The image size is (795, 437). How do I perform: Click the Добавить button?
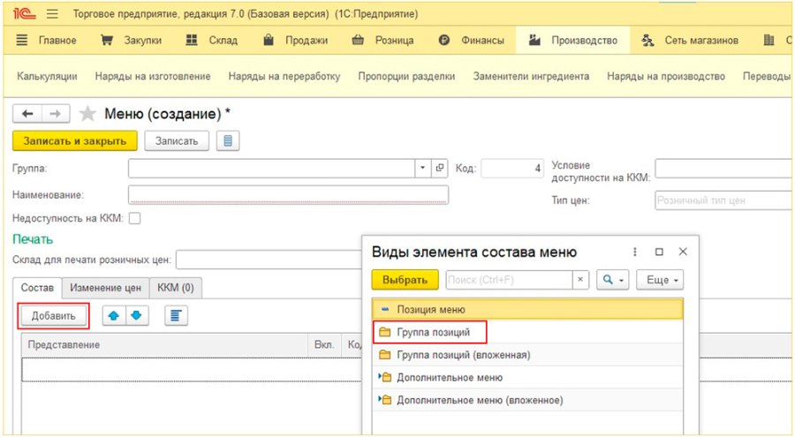pos(53,316)
